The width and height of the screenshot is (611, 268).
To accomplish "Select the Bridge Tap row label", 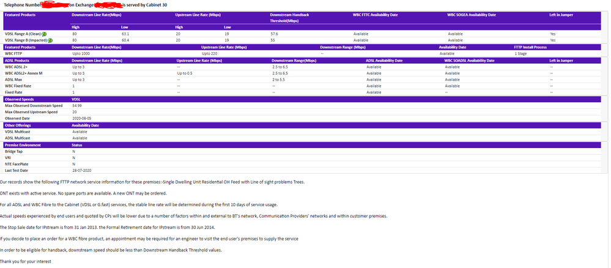I will pyautogui.click(x=13, y=151).
